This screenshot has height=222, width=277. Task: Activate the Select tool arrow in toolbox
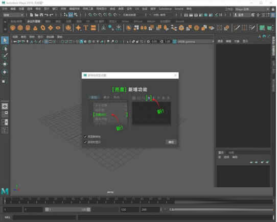[5, 40]
